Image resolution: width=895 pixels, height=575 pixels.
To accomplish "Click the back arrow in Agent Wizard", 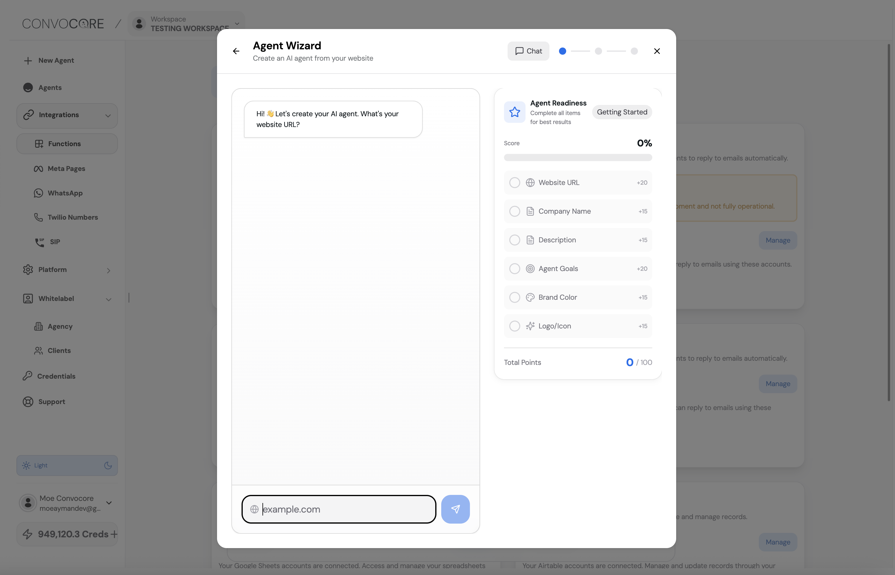I will 236,51.
